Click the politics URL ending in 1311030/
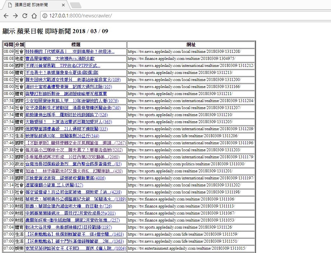 (186, 164)
